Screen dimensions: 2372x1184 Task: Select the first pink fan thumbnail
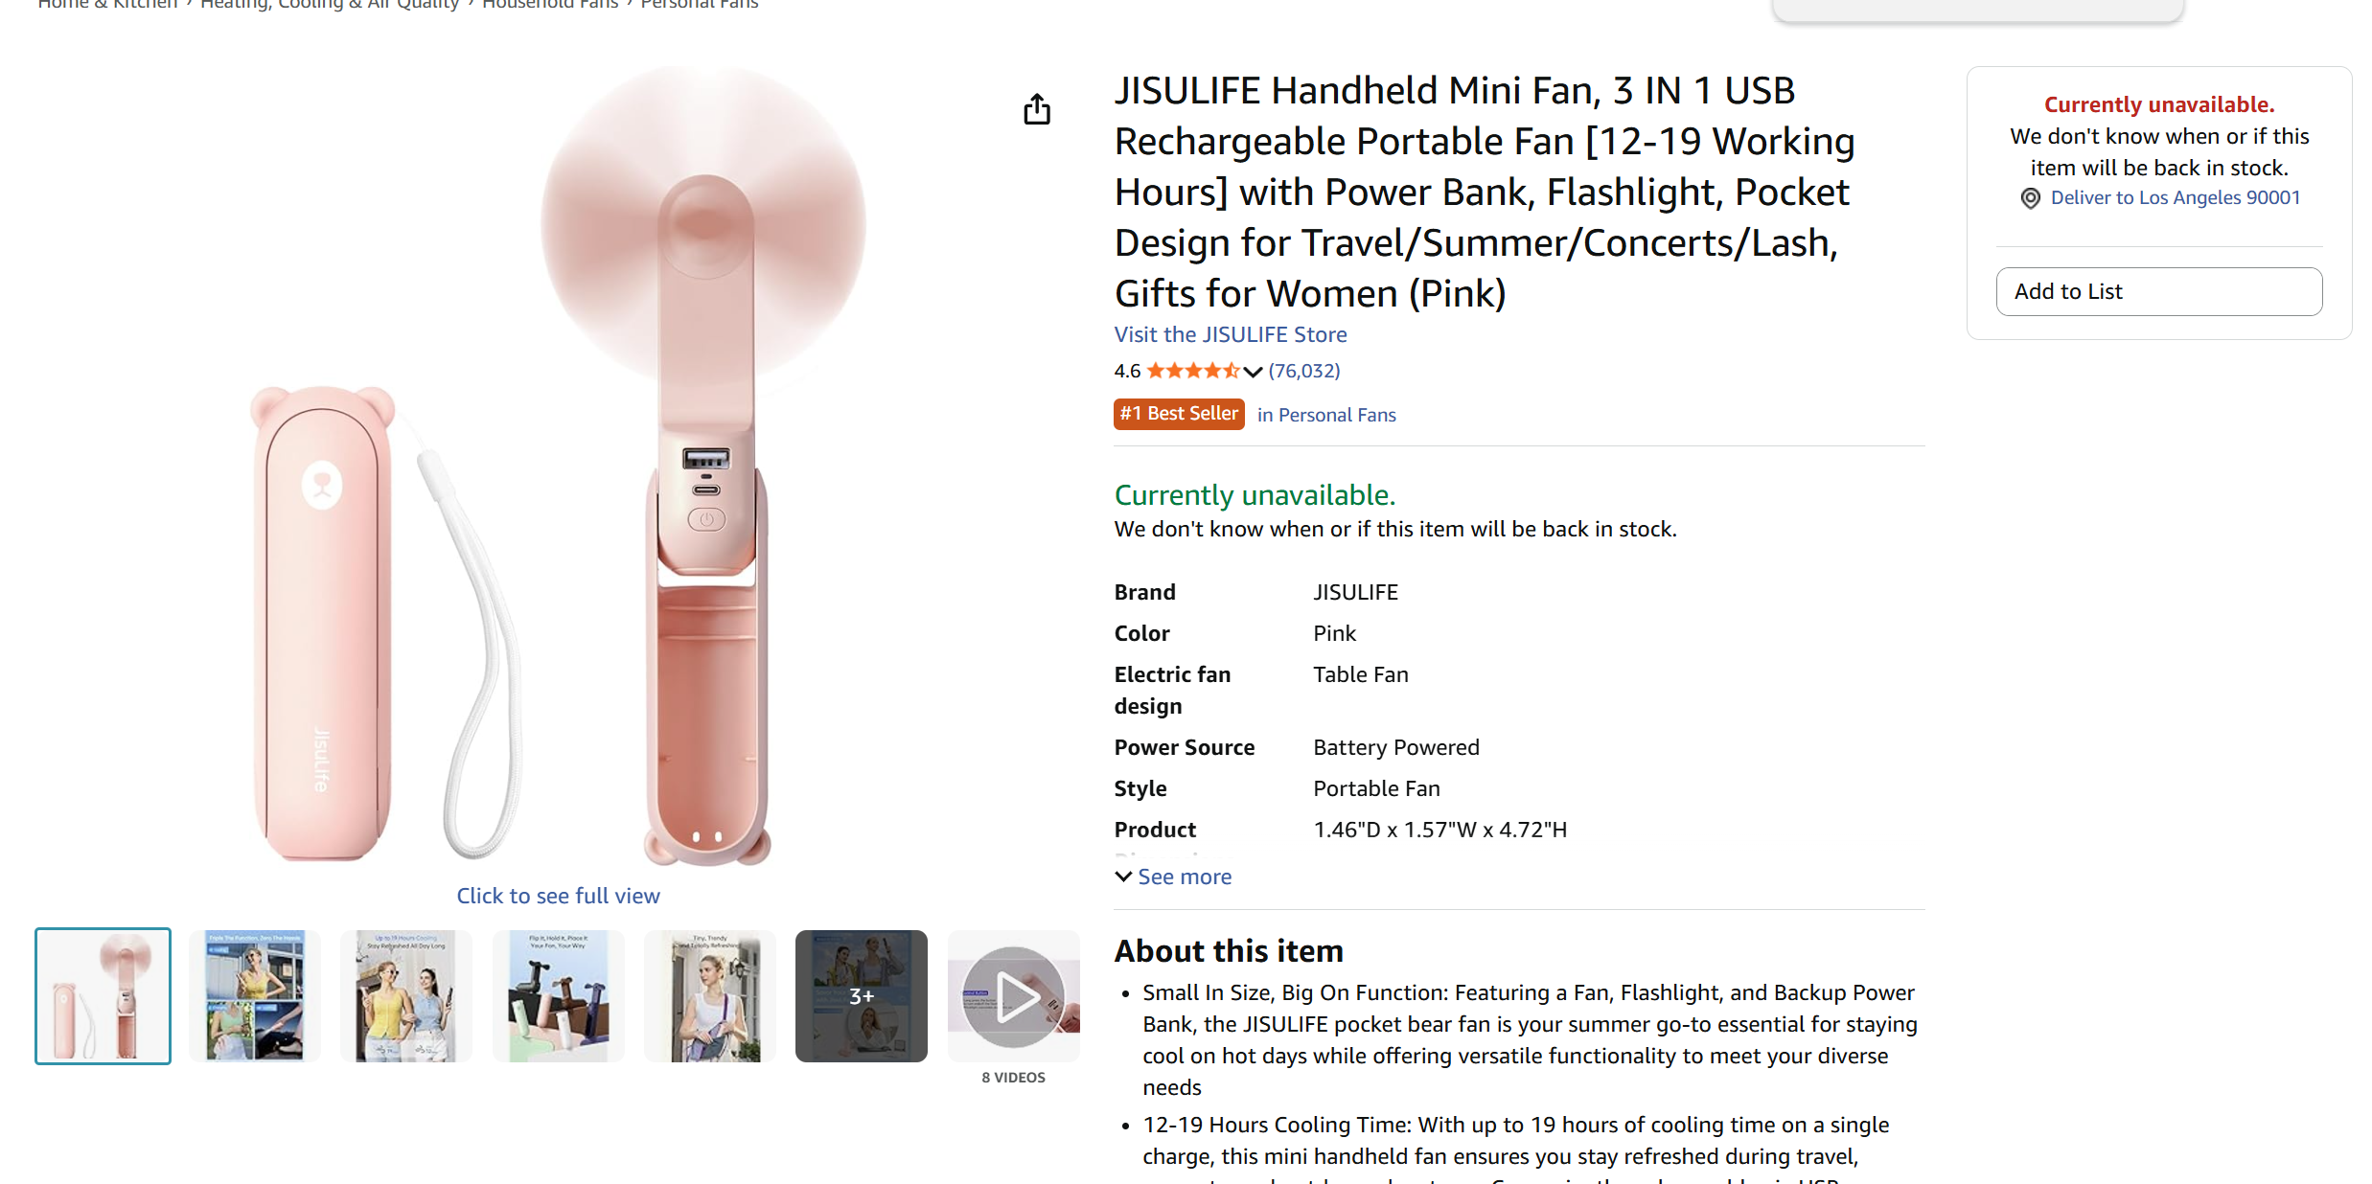103,996
